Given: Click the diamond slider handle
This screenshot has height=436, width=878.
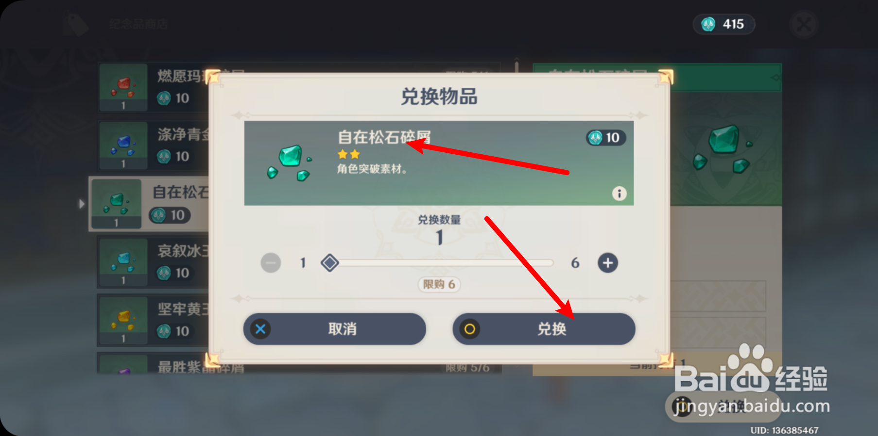Looking at the screenshot, I should point(330,263).
